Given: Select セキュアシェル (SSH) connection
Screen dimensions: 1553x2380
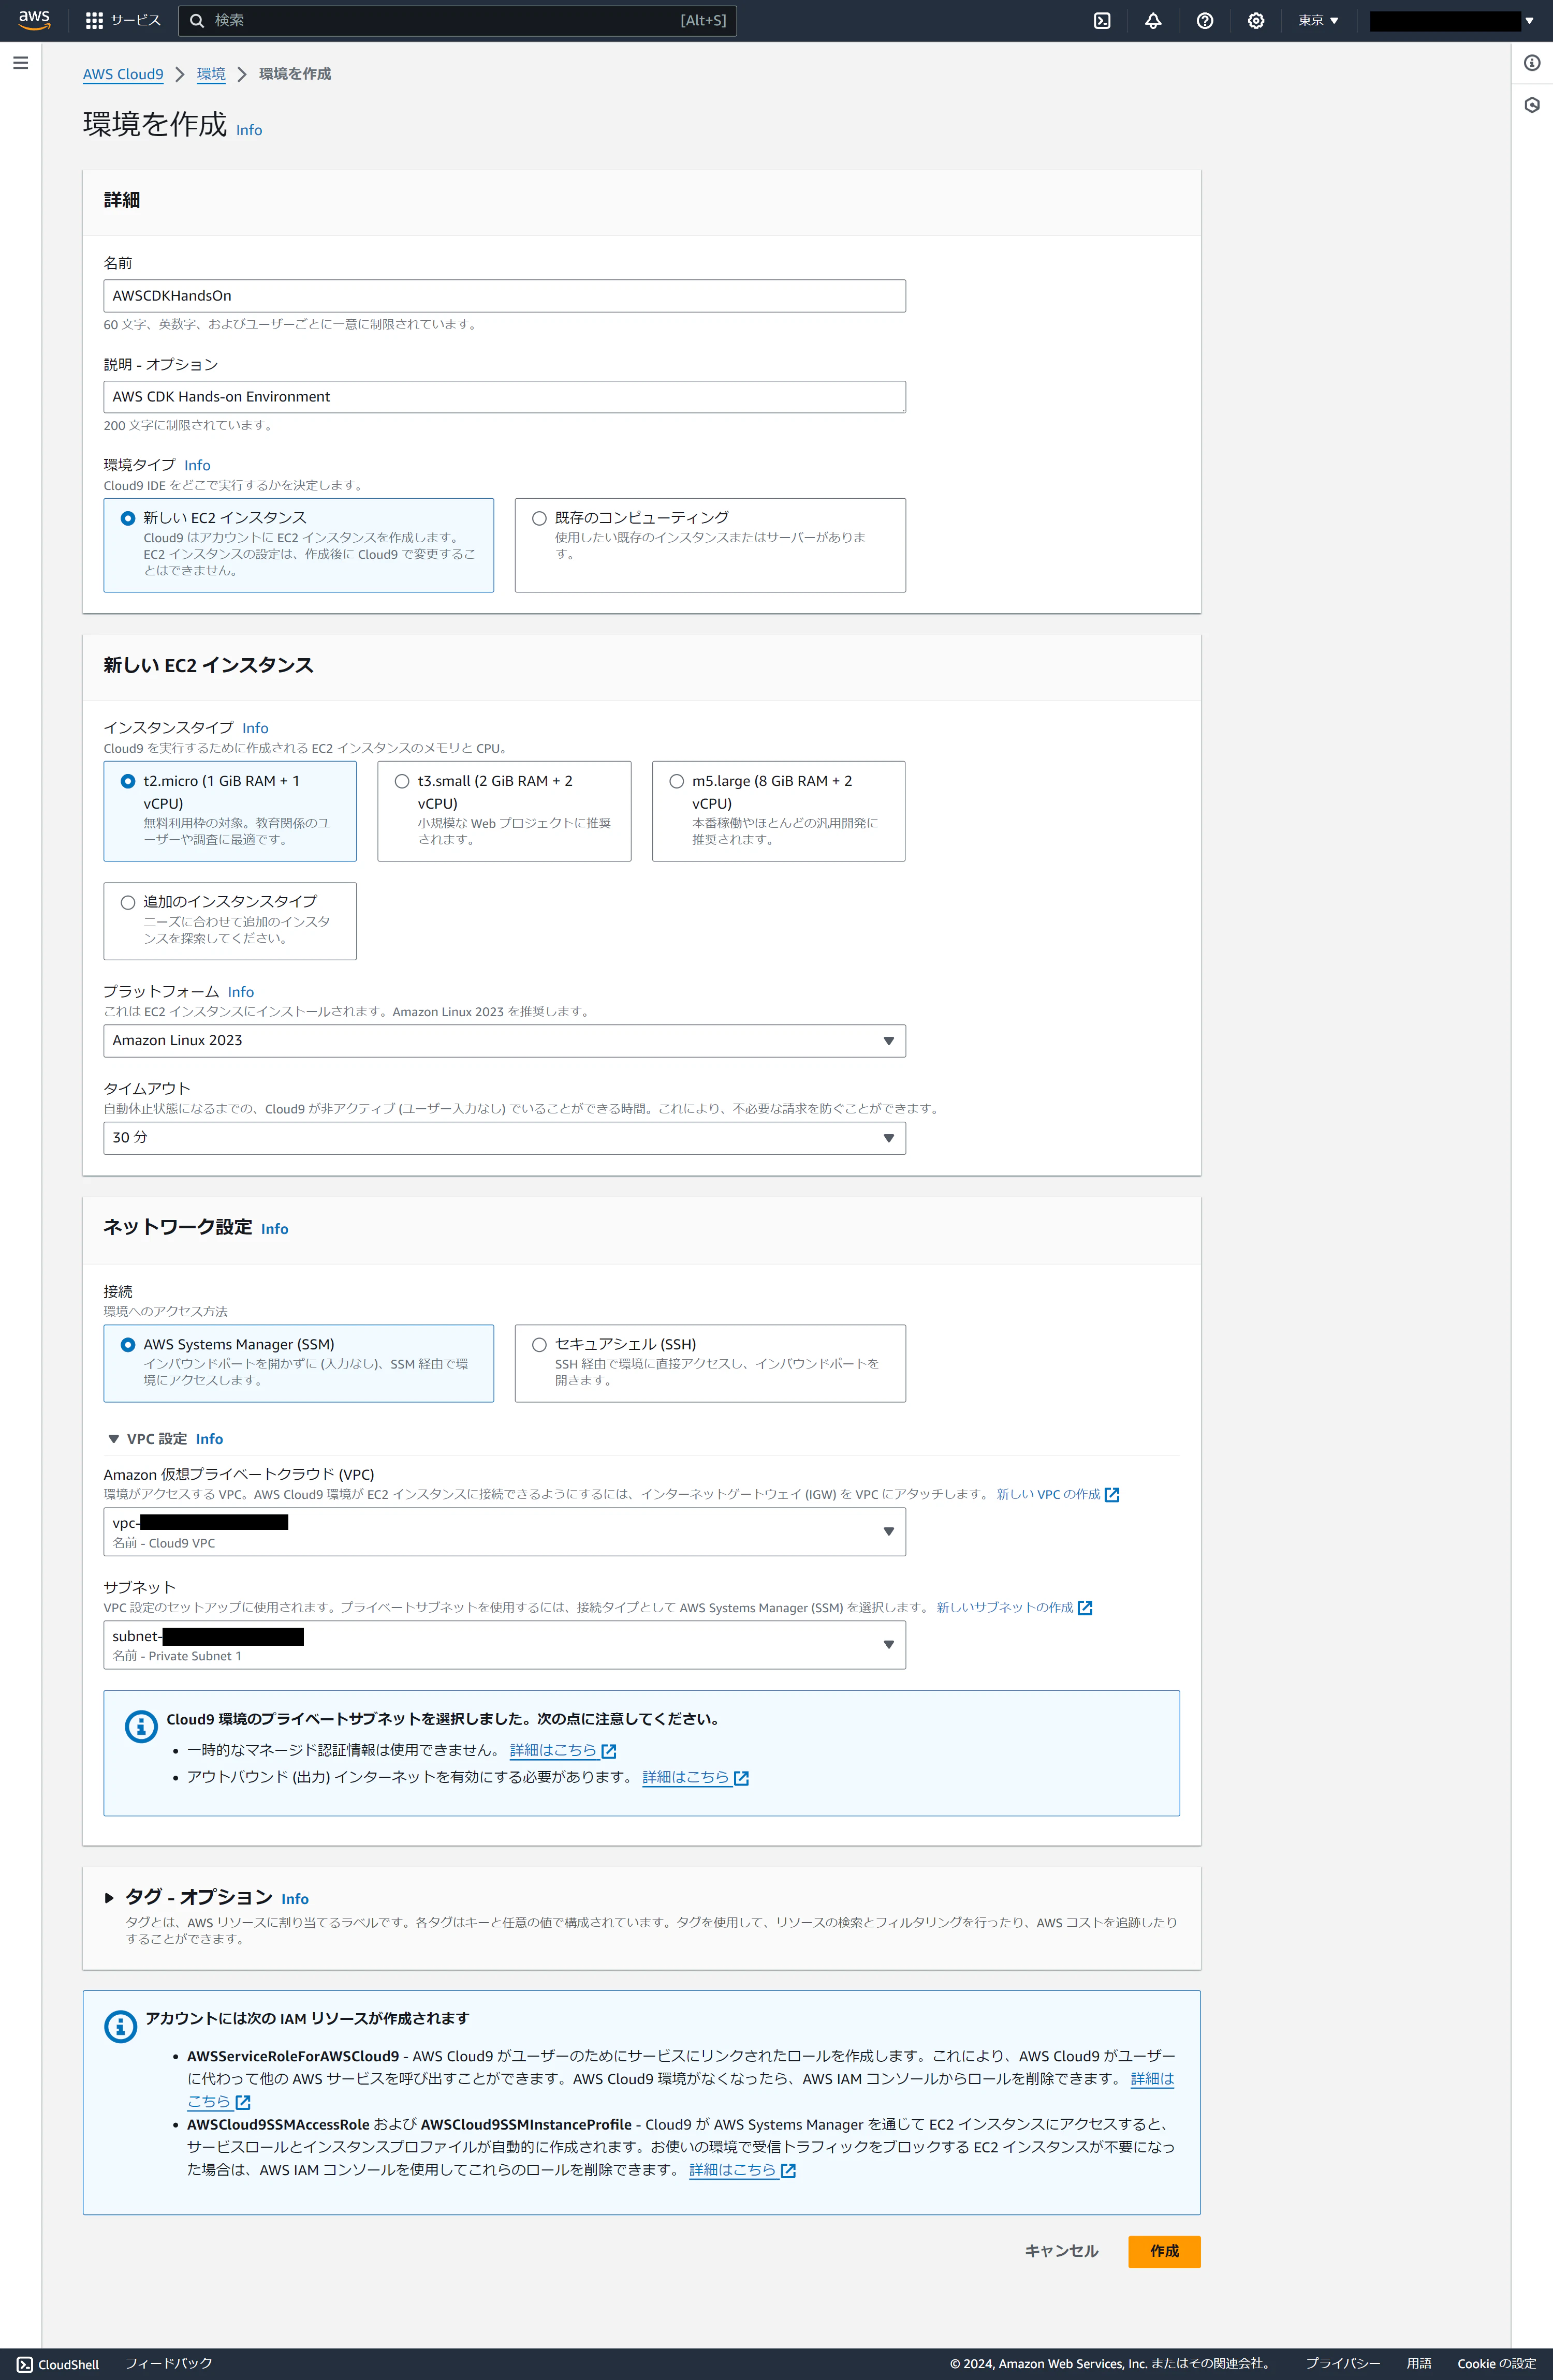Looking at the screenshot, I should tap(710, 1363).
